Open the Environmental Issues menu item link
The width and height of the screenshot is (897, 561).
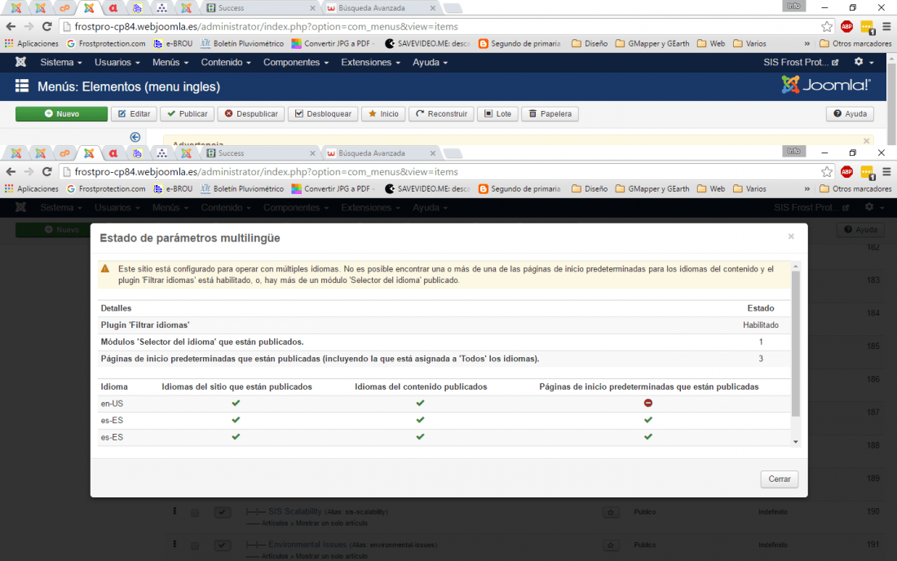tap(307, 545)
